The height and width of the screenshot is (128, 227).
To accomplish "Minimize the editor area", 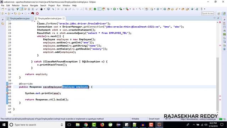I will (214, 18).
